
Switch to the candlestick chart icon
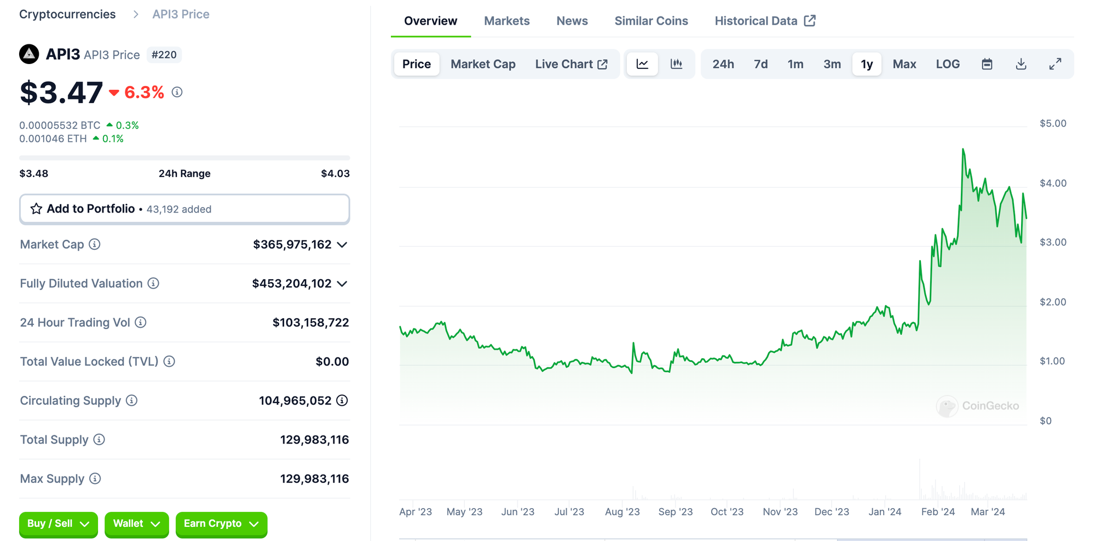click(x=676, y=64)
